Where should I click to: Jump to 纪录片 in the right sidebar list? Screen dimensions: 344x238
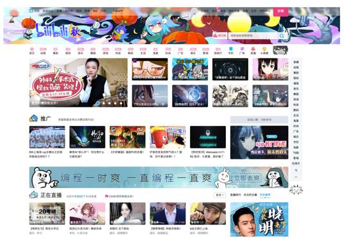[296, 163]
